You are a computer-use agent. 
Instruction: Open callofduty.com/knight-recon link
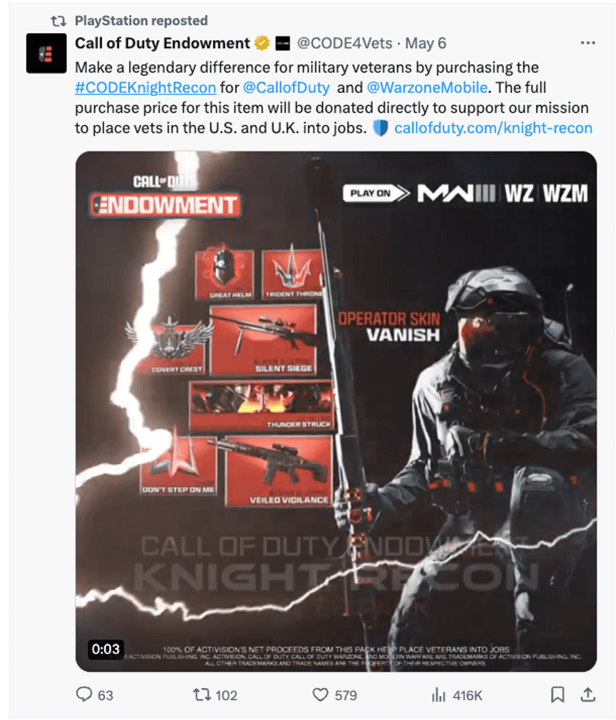(493, 128)
